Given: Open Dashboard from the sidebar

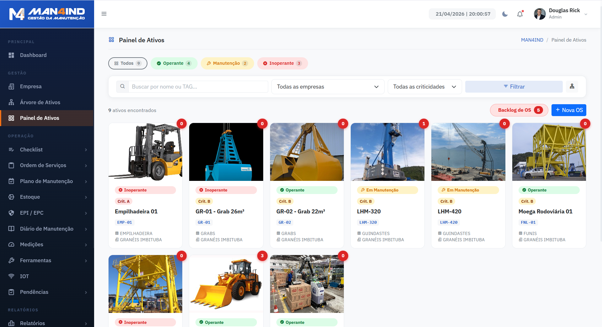Looking at the screenshot, I should click(33, 55).
